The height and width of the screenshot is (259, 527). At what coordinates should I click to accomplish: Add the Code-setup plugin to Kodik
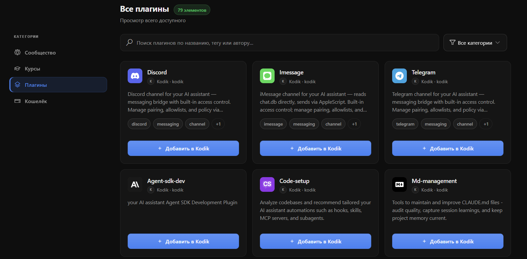click(315, 241)
